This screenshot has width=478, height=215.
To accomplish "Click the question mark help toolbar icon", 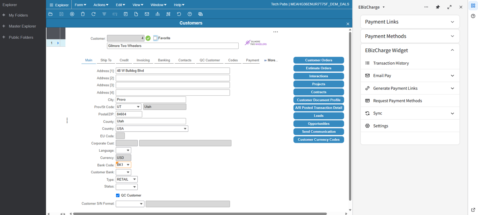I will [190, 14].
